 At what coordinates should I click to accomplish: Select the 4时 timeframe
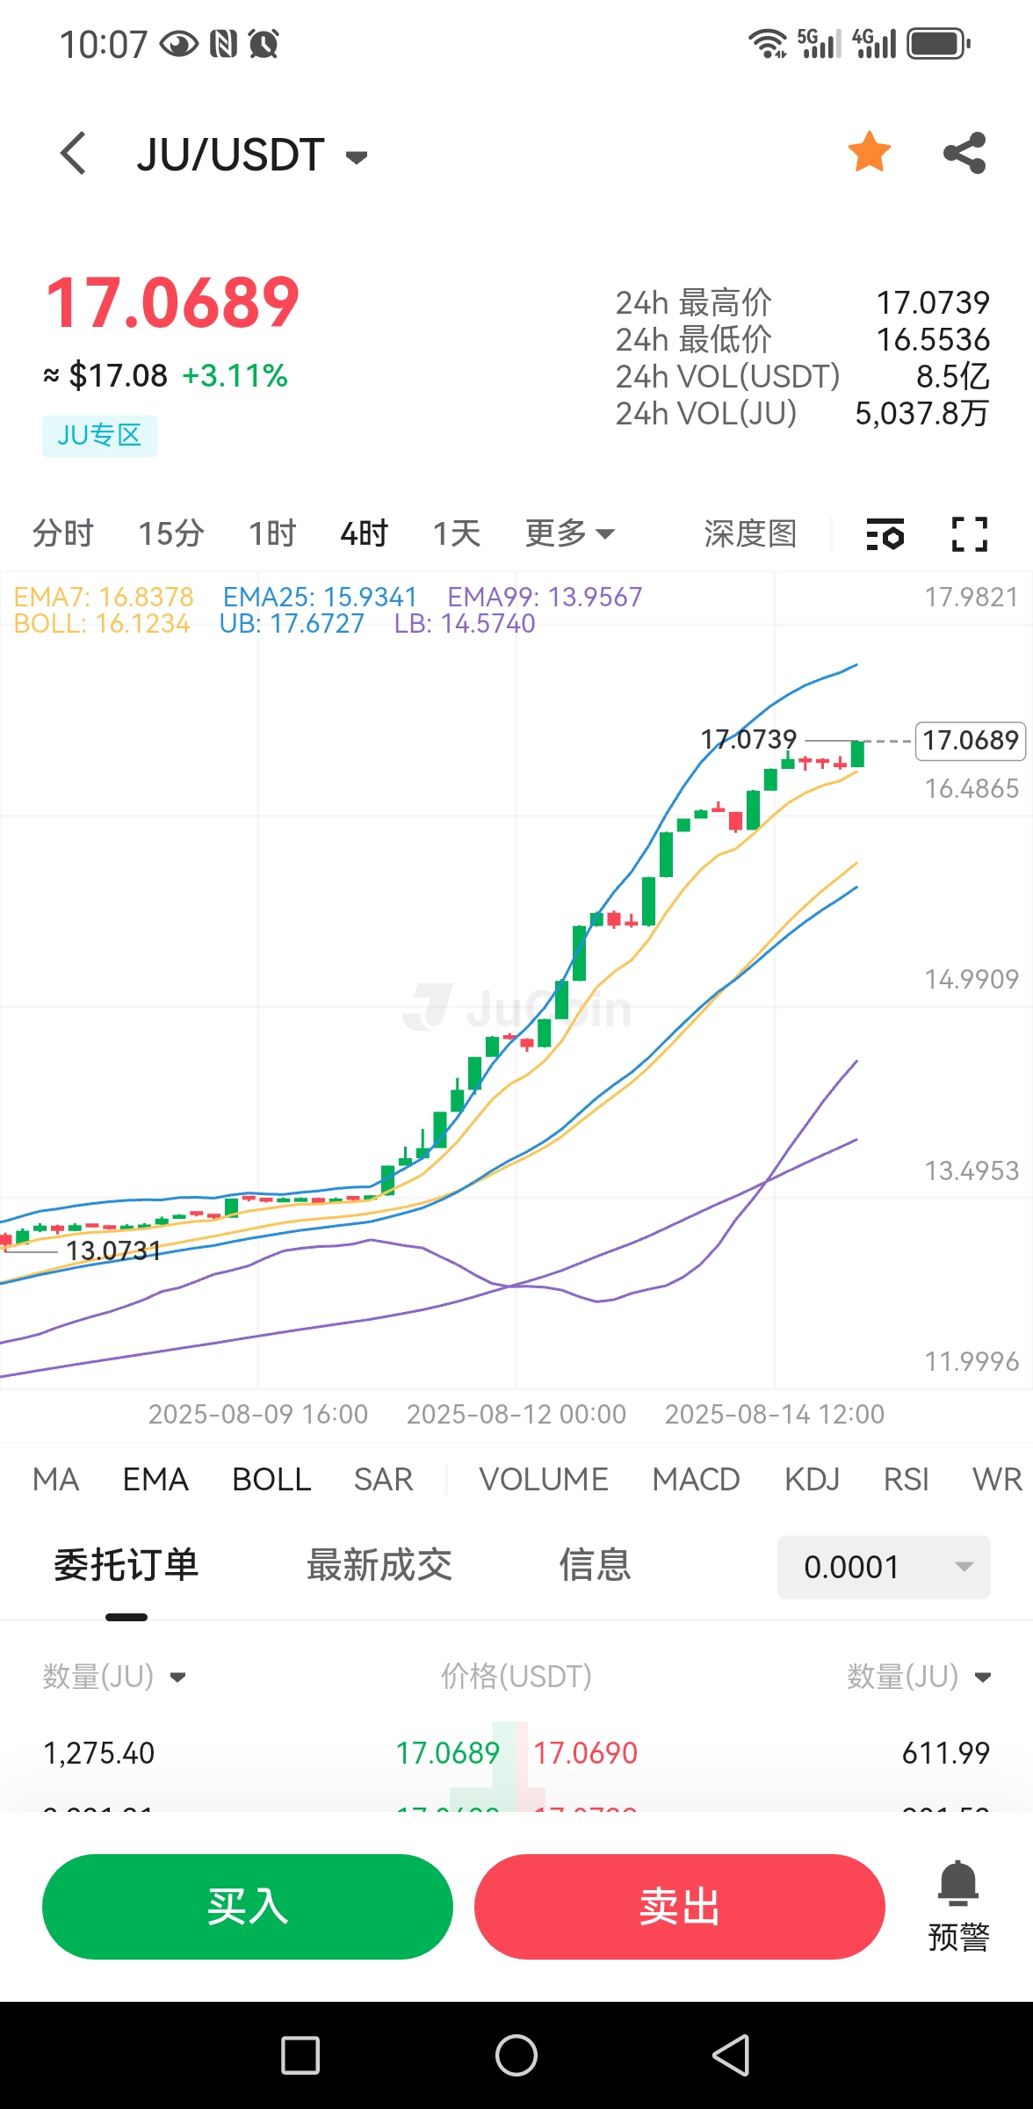pyautogui.click(x=365, y=533)
